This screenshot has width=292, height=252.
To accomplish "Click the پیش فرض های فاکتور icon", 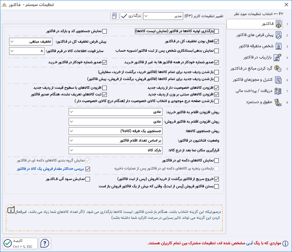I will 279,35.
